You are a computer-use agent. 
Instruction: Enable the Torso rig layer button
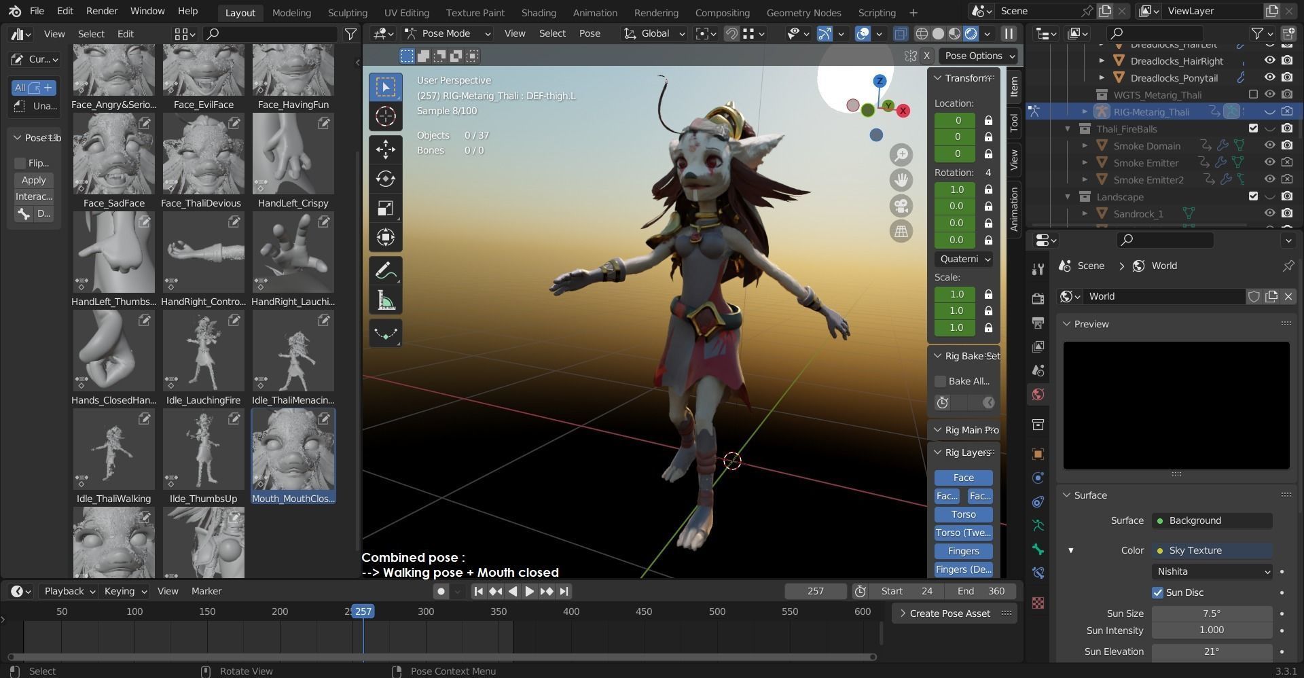click(x=962, y=514)
